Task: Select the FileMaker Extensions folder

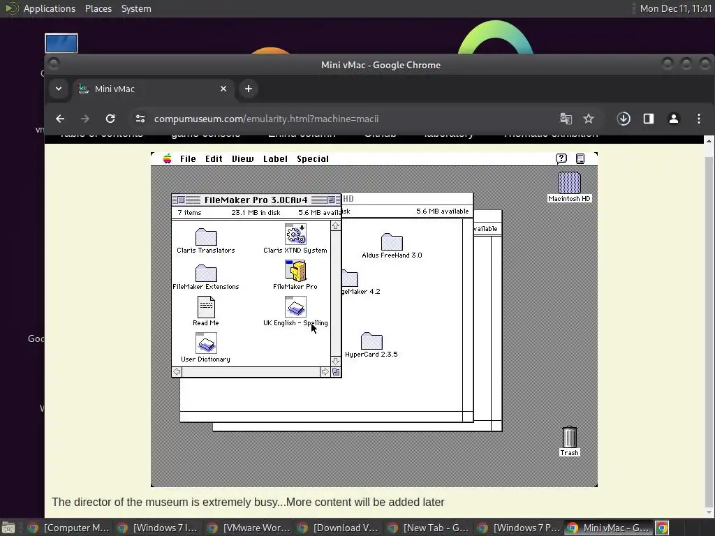Action: (x=206, y=274)
